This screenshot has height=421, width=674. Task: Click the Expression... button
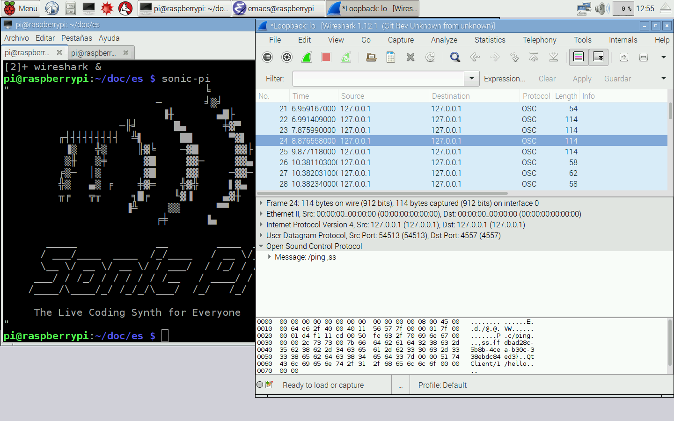(x=504, y=79)
